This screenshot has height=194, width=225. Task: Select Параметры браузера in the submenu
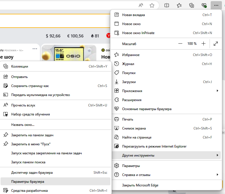(x=55, y=181)
